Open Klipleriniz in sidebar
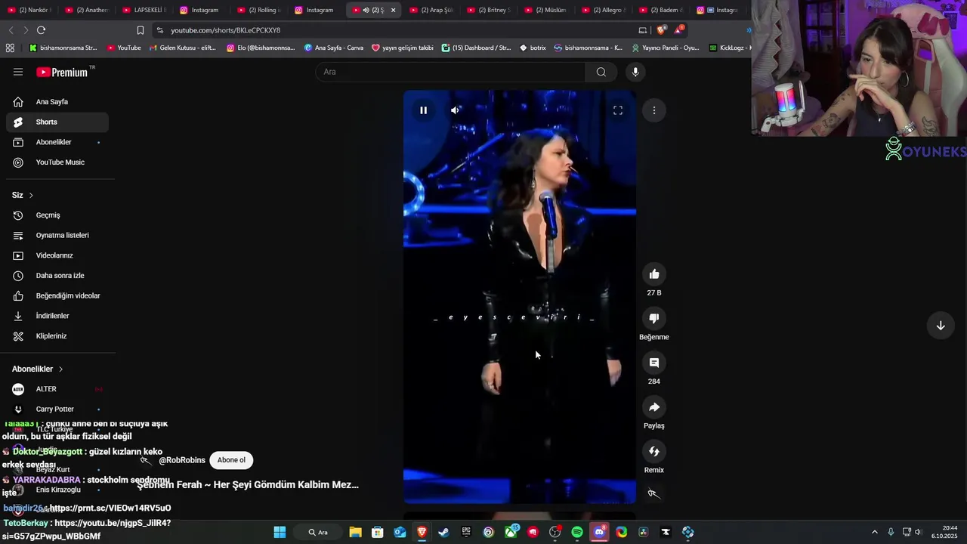 pyautogui.click(x=57, y=336)
